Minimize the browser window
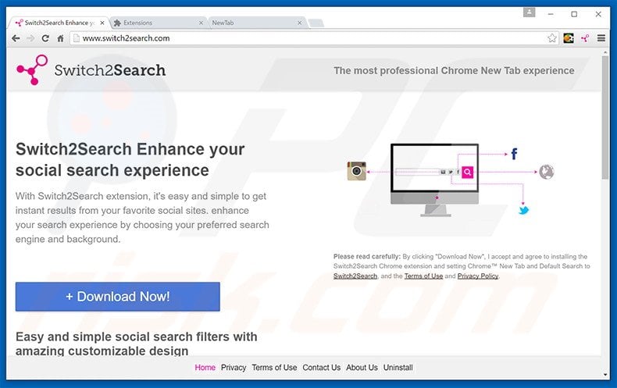Viewport: 617px width, 388px height. (x=551, y=14)
